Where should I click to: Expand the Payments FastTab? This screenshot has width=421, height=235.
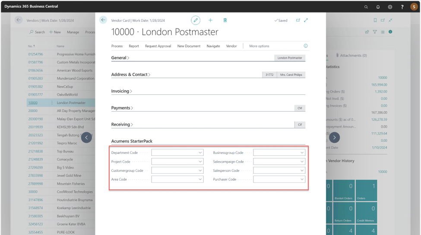(122, 108)
